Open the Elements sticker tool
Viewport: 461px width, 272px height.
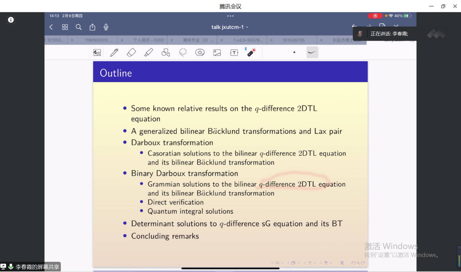point(200,53)
